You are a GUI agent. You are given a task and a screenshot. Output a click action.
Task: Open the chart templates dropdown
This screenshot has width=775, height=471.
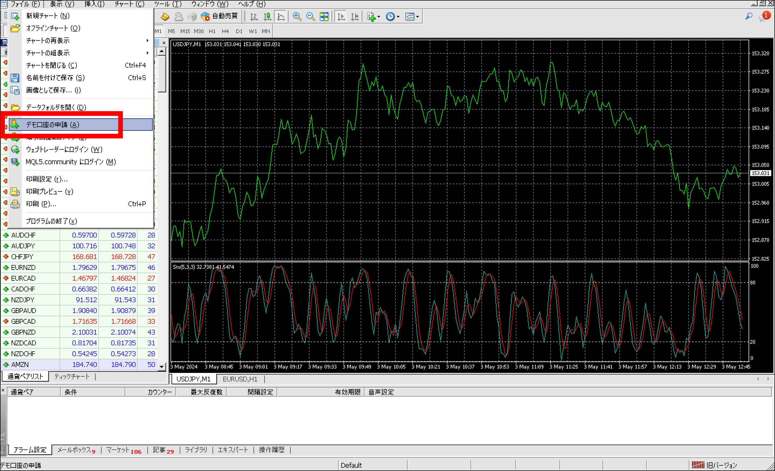pos(411,16)
